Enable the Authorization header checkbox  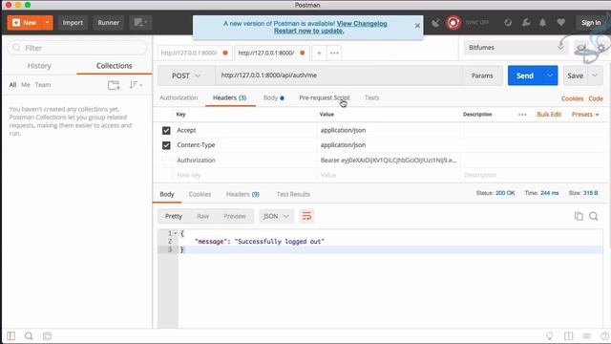coord(166,161)
